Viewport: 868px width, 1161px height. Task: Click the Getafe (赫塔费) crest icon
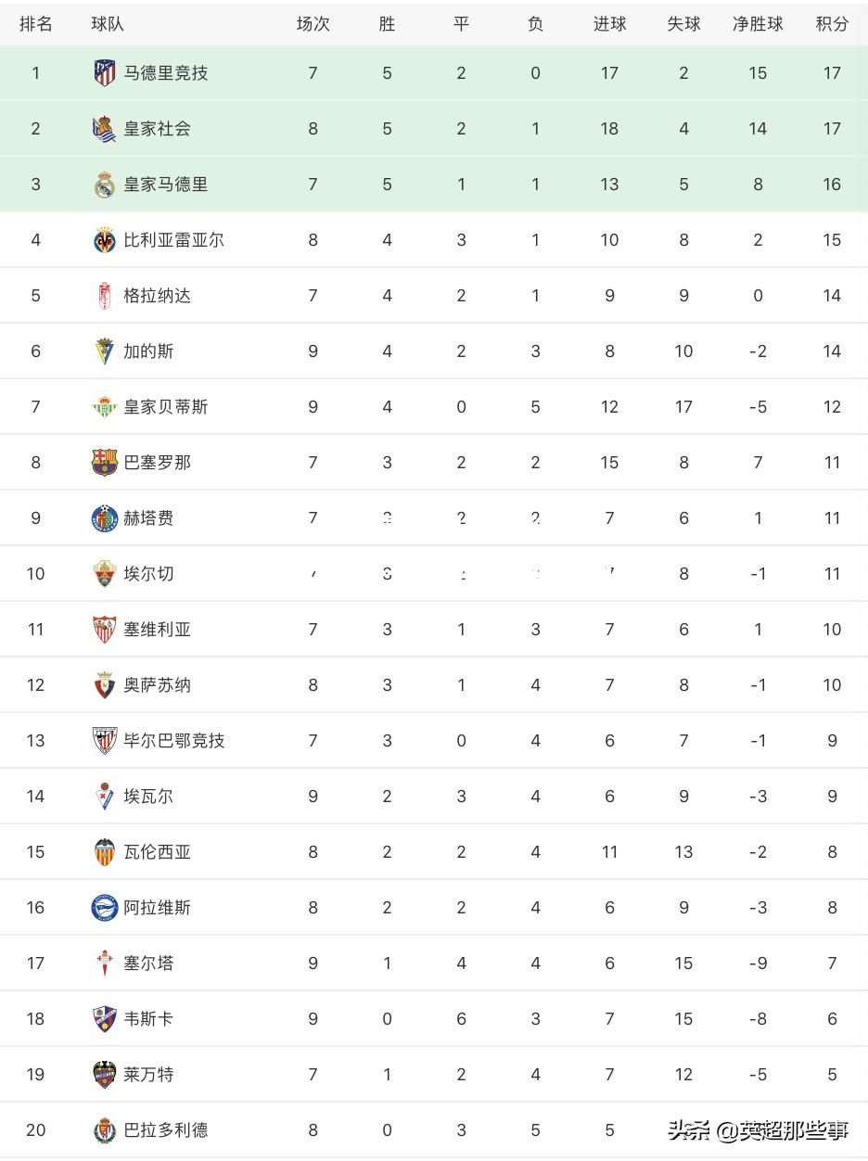click(105, 517)
